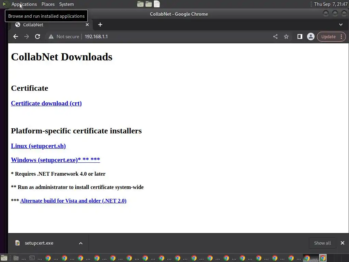Image resolution: width=349 pixels, height=262 pixels.
Task: Open the Chrome profile avatar menu
Action: coord(311,37)
